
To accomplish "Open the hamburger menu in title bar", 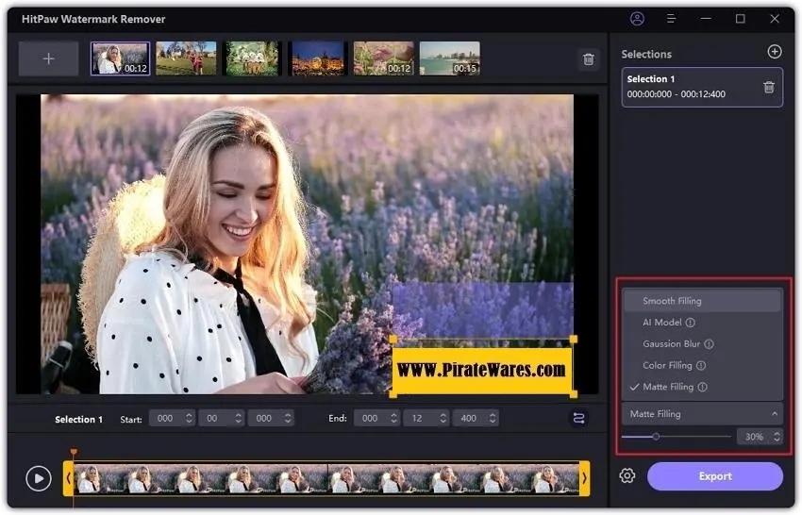I will click(x=671, y=19).
